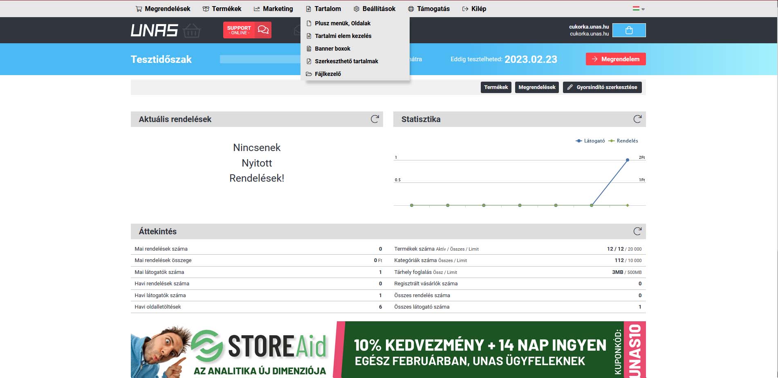
Task: Click the pencil icon on Gyorsindító szerkesztése
Action: pyautogui.click(x=570, y=87)
